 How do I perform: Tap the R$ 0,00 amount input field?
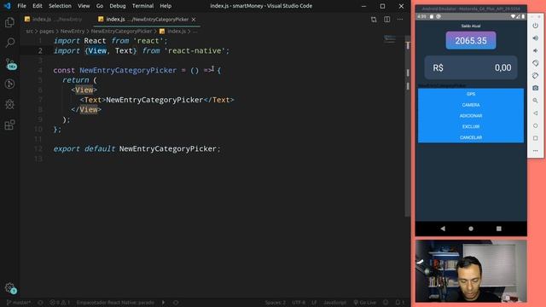point(471,67)
